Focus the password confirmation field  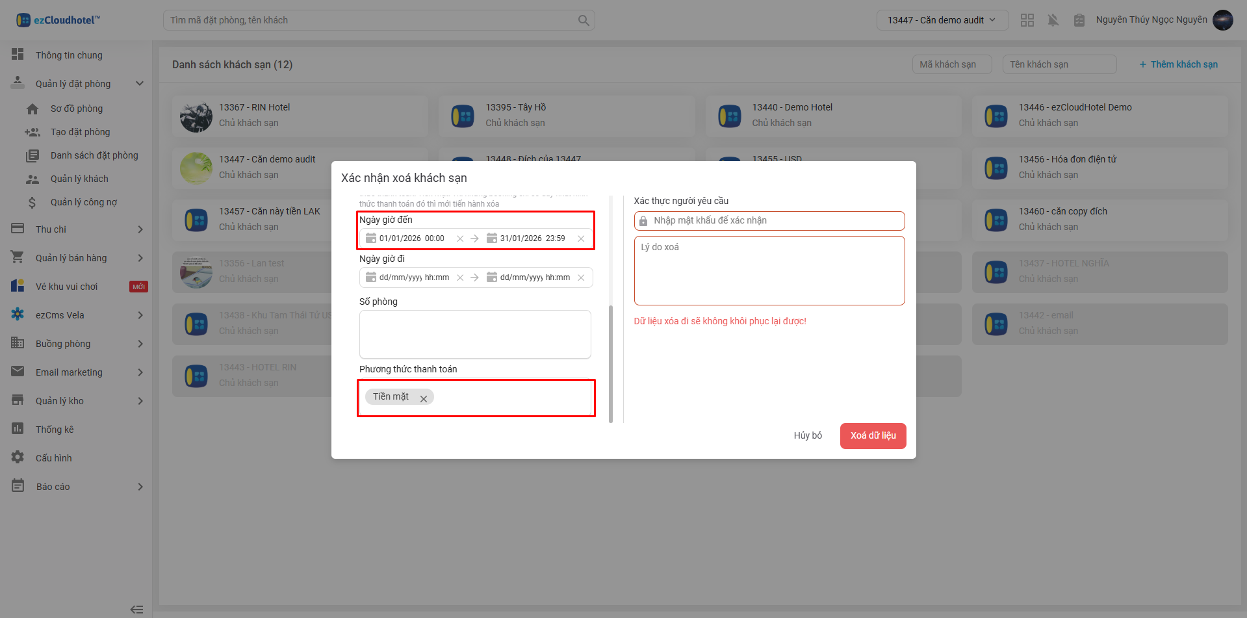tap(773, 221)
